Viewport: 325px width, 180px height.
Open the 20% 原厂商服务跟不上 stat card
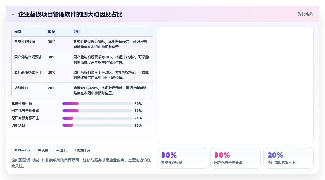288,158
